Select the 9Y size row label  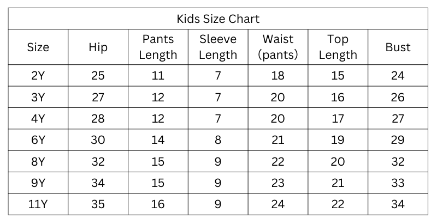pos(38,183)
